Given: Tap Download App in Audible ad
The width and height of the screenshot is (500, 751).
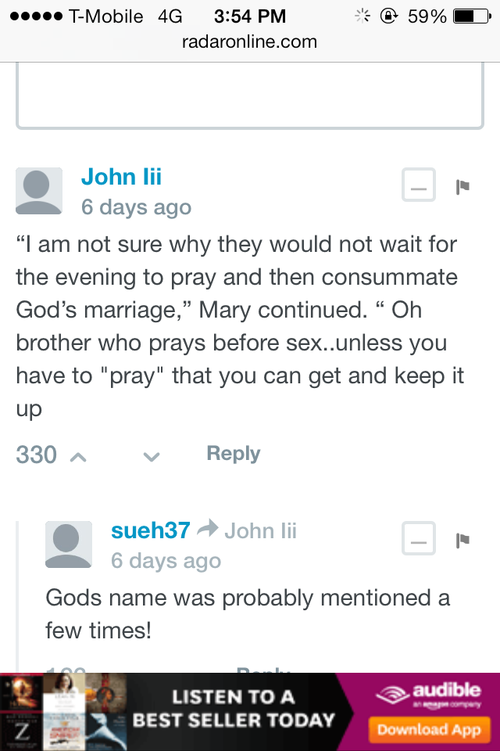Looking at the screenshot, I should pos(429,730).
